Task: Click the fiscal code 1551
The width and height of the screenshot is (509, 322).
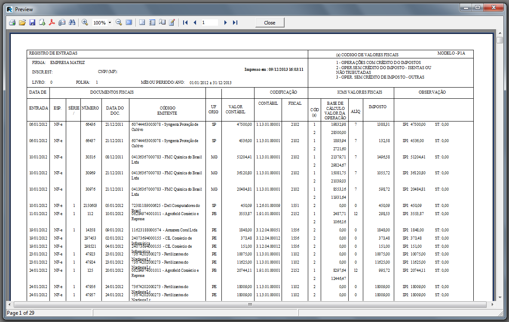Action: point(295,206)
